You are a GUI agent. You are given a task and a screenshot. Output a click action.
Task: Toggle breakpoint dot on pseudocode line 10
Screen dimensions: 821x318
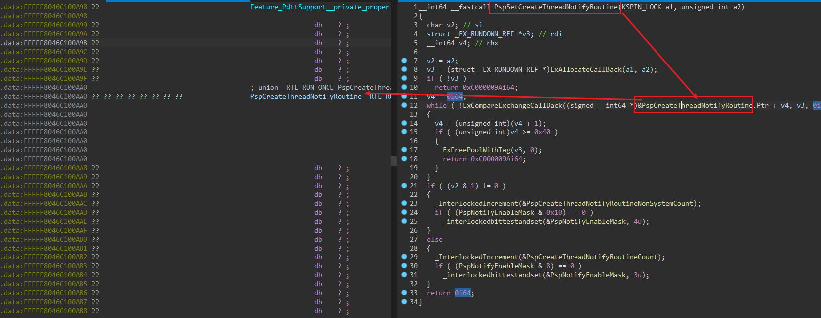pyautogui.click(x=404, y=87)
